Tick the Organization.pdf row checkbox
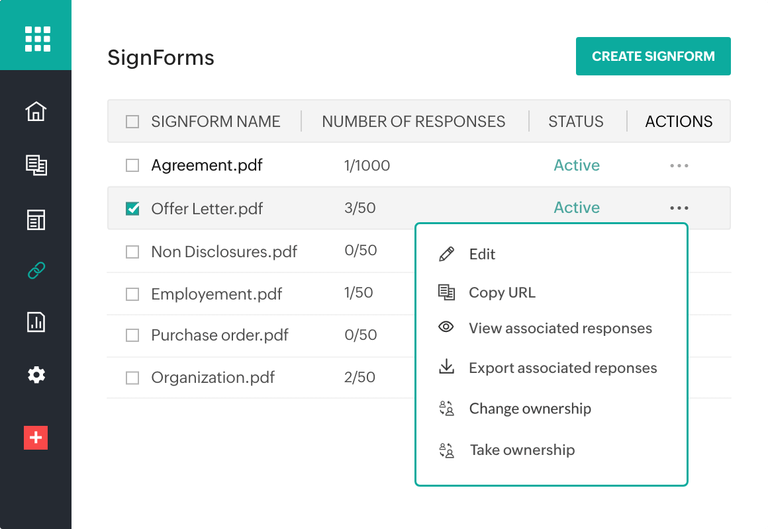The height and width of the screenshot is (529, 768). (x=132, y=378)
